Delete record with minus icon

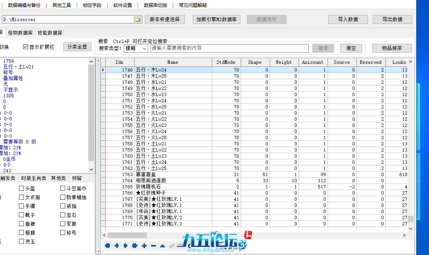pyautogui.click(x=154, y=246)
